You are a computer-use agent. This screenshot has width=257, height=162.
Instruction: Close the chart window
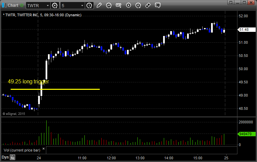[x=251, y=2]
